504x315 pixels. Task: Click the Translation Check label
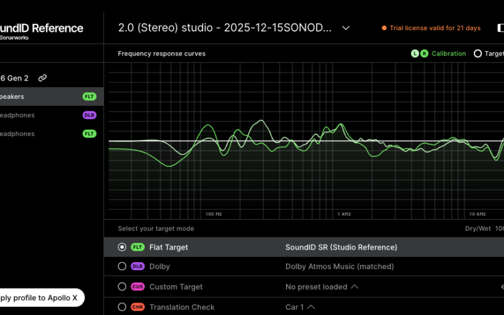coord(182,307)
